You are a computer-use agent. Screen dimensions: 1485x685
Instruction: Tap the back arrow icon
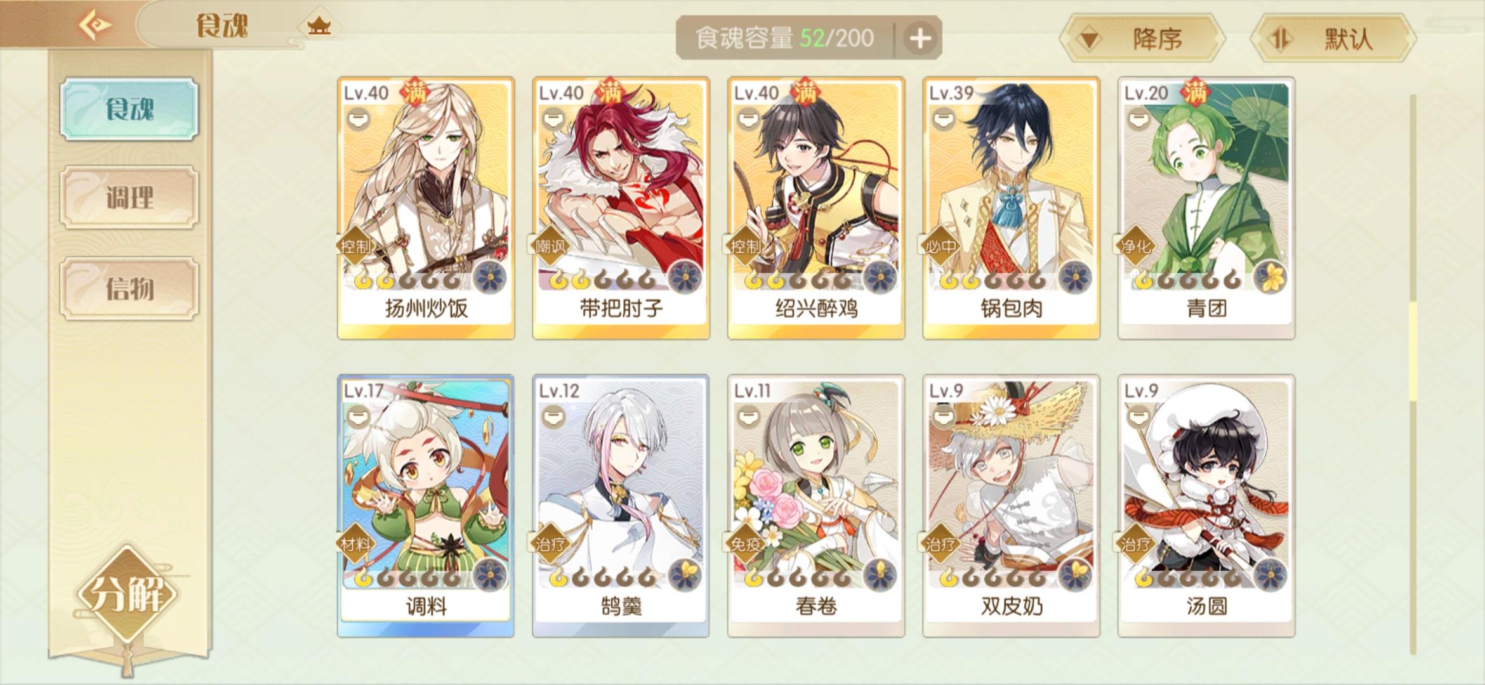coord(95,25)
